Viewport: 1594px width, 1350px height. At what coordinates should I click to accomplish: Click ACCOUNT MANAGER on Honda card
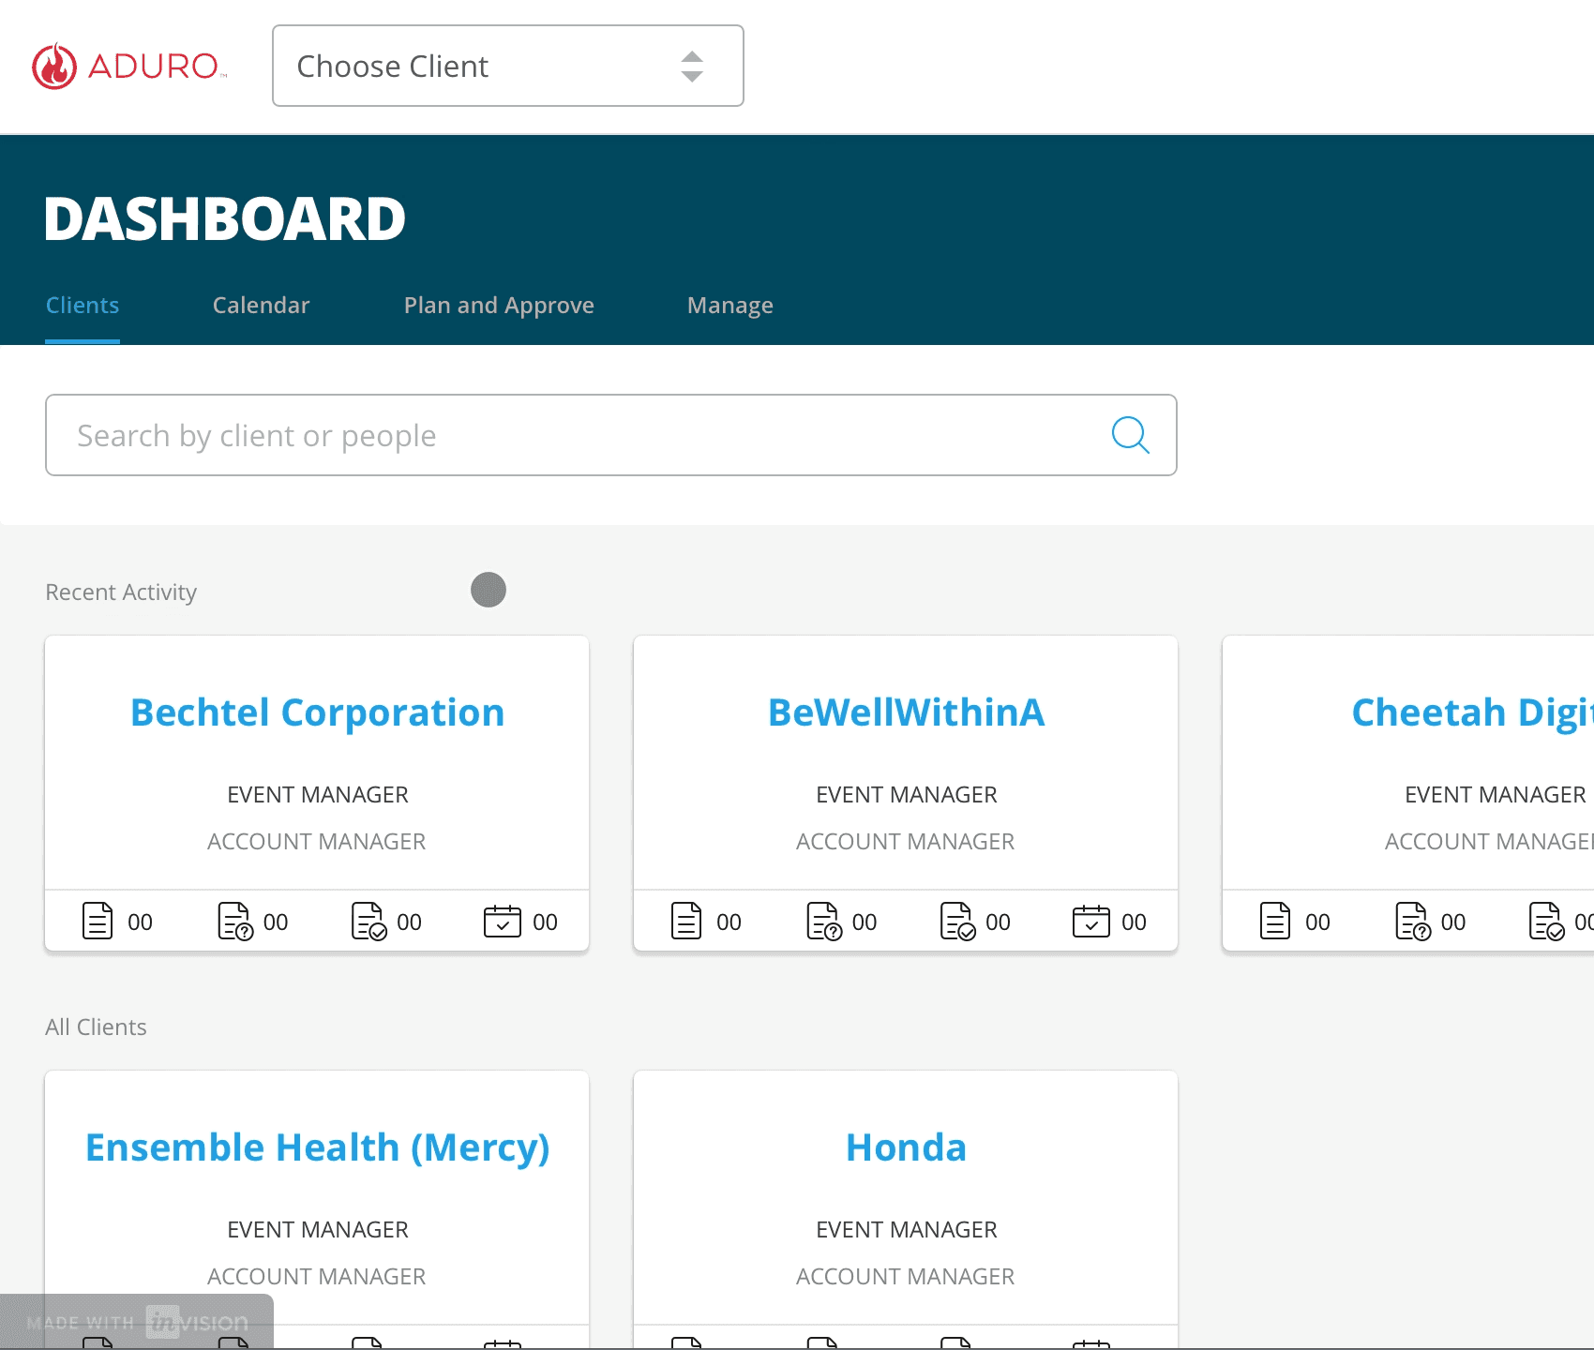pyautogui.click(x=906, y=1277)
